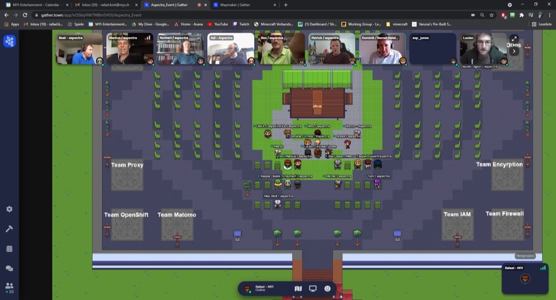Open the emoji reactions picker

[327, 288]
